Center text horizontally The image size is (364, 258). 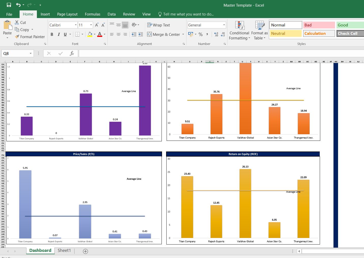point(119,34)
